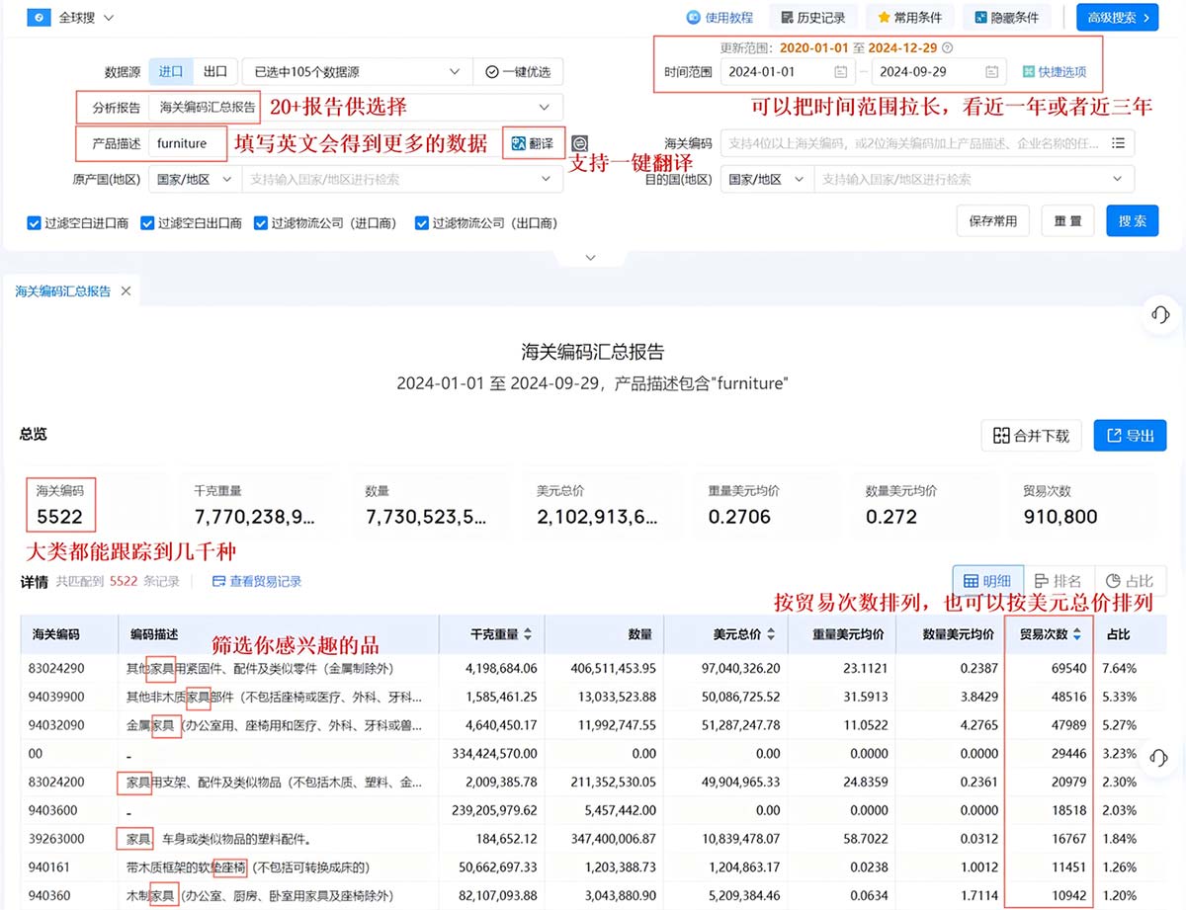Viewport: 1186px width, 910px height.
Task: Collapse the search panel chevron
Action: click(591, 258)
